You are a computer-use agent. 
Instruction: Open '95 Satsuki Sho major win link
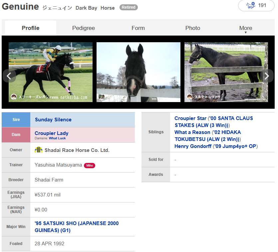(x=77, y=227)
